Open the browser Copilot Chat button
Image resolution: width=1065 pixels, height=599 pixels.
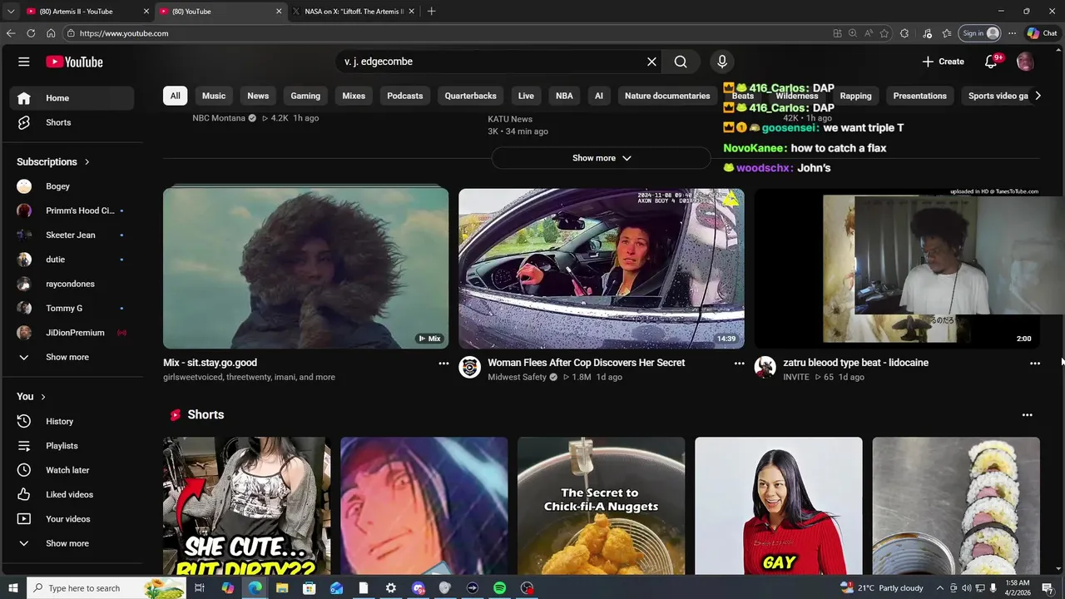pos(1042,33)
